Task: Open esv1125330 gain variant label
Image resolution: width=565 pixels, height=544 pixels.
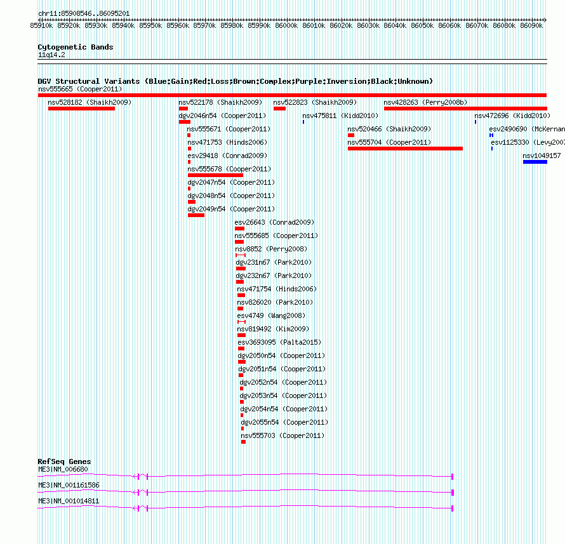Action: click(528, 142)
